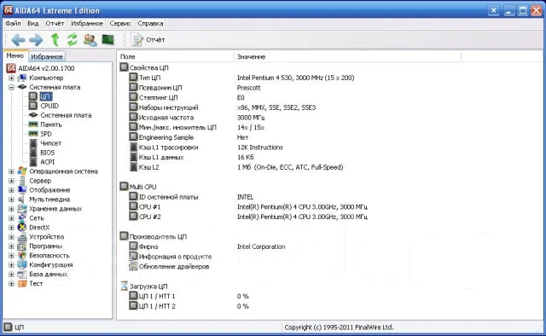Select the CPUID tree item
The height and width of the screenshot is (336, 546).
point(49,106)
